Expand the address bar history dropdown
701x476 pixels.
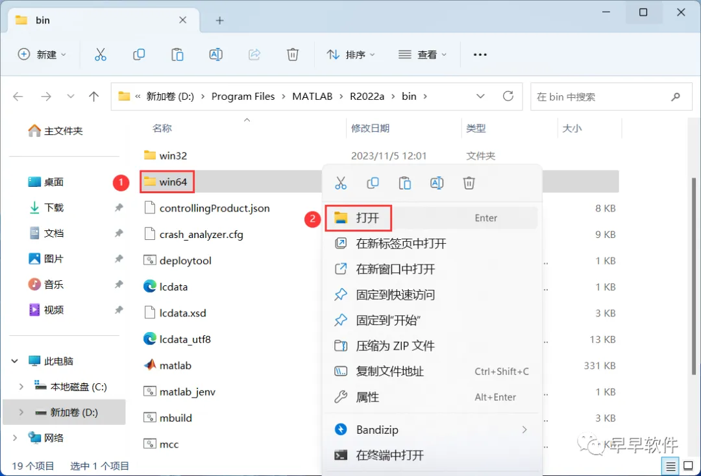pyautogui.click(x=480, y=96)
